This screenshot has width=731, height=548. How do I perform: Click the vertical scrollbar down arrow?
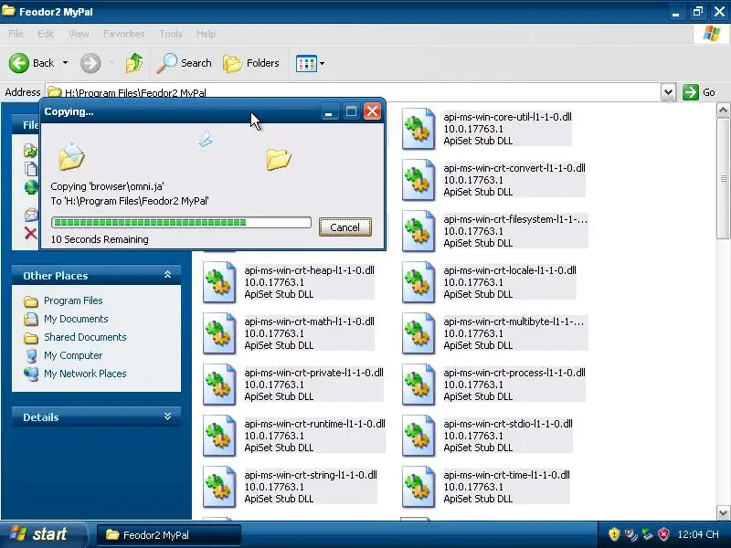[723, 513]
